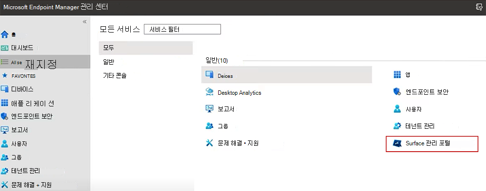This screenshot has width=486, height=191.
Task: Open the sidebar 디바이스 monitor icon
Action: [x=4, y=89]
